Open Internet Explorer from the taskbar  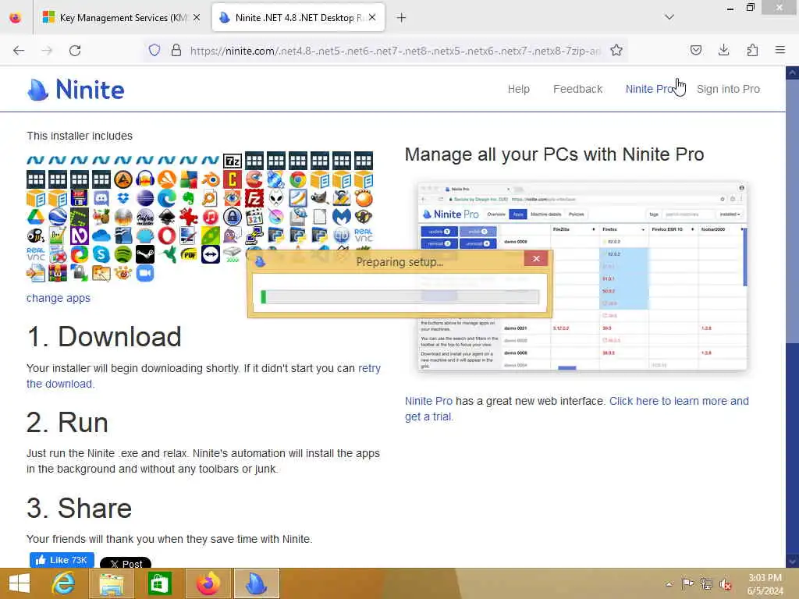click(x=64, y=583)
